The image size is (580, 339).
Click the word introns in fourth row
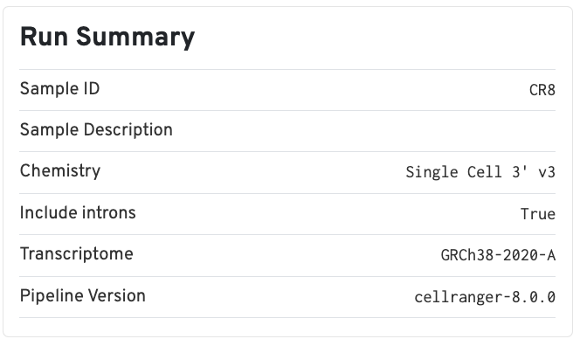(108, 213)
